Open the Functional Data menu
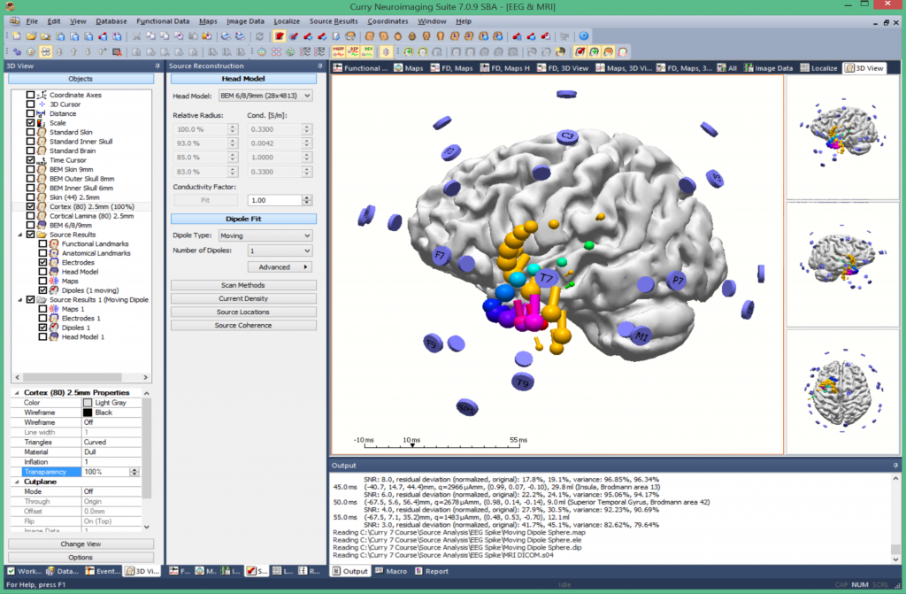This screenshot has width=906, height=594. click(x=163, y=21)
